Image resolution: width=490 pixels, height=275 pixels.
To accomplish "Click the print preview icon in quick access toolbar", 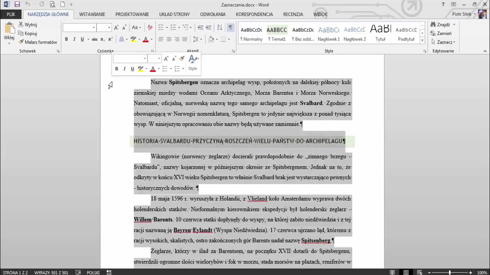I will point(52,5).
